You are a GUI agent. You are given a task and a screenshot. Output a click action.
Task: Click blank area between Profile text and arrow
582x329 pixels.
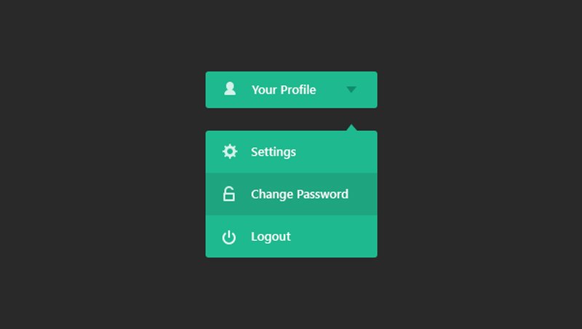(x=331, y=90)
